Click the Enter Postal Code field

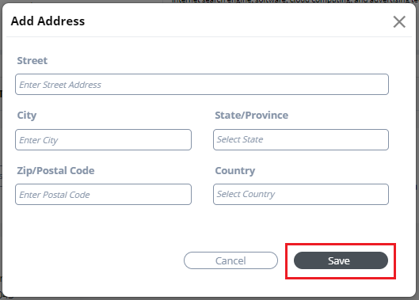pos(103,195)
